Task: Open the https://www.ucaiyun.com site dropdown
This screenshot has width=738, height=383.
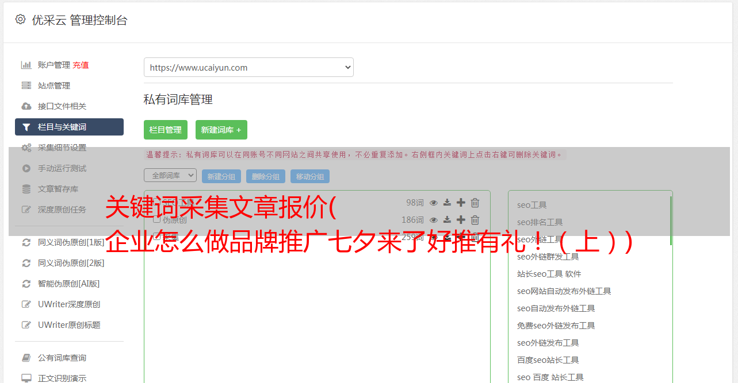Action: click(x=248, y=67)
